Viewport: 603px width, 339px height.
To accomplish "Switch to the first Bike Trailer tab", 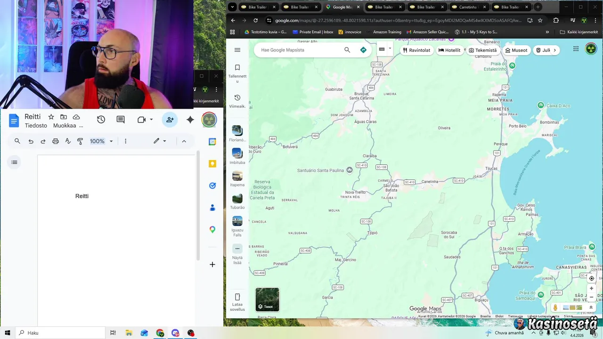I will [258, 7].
